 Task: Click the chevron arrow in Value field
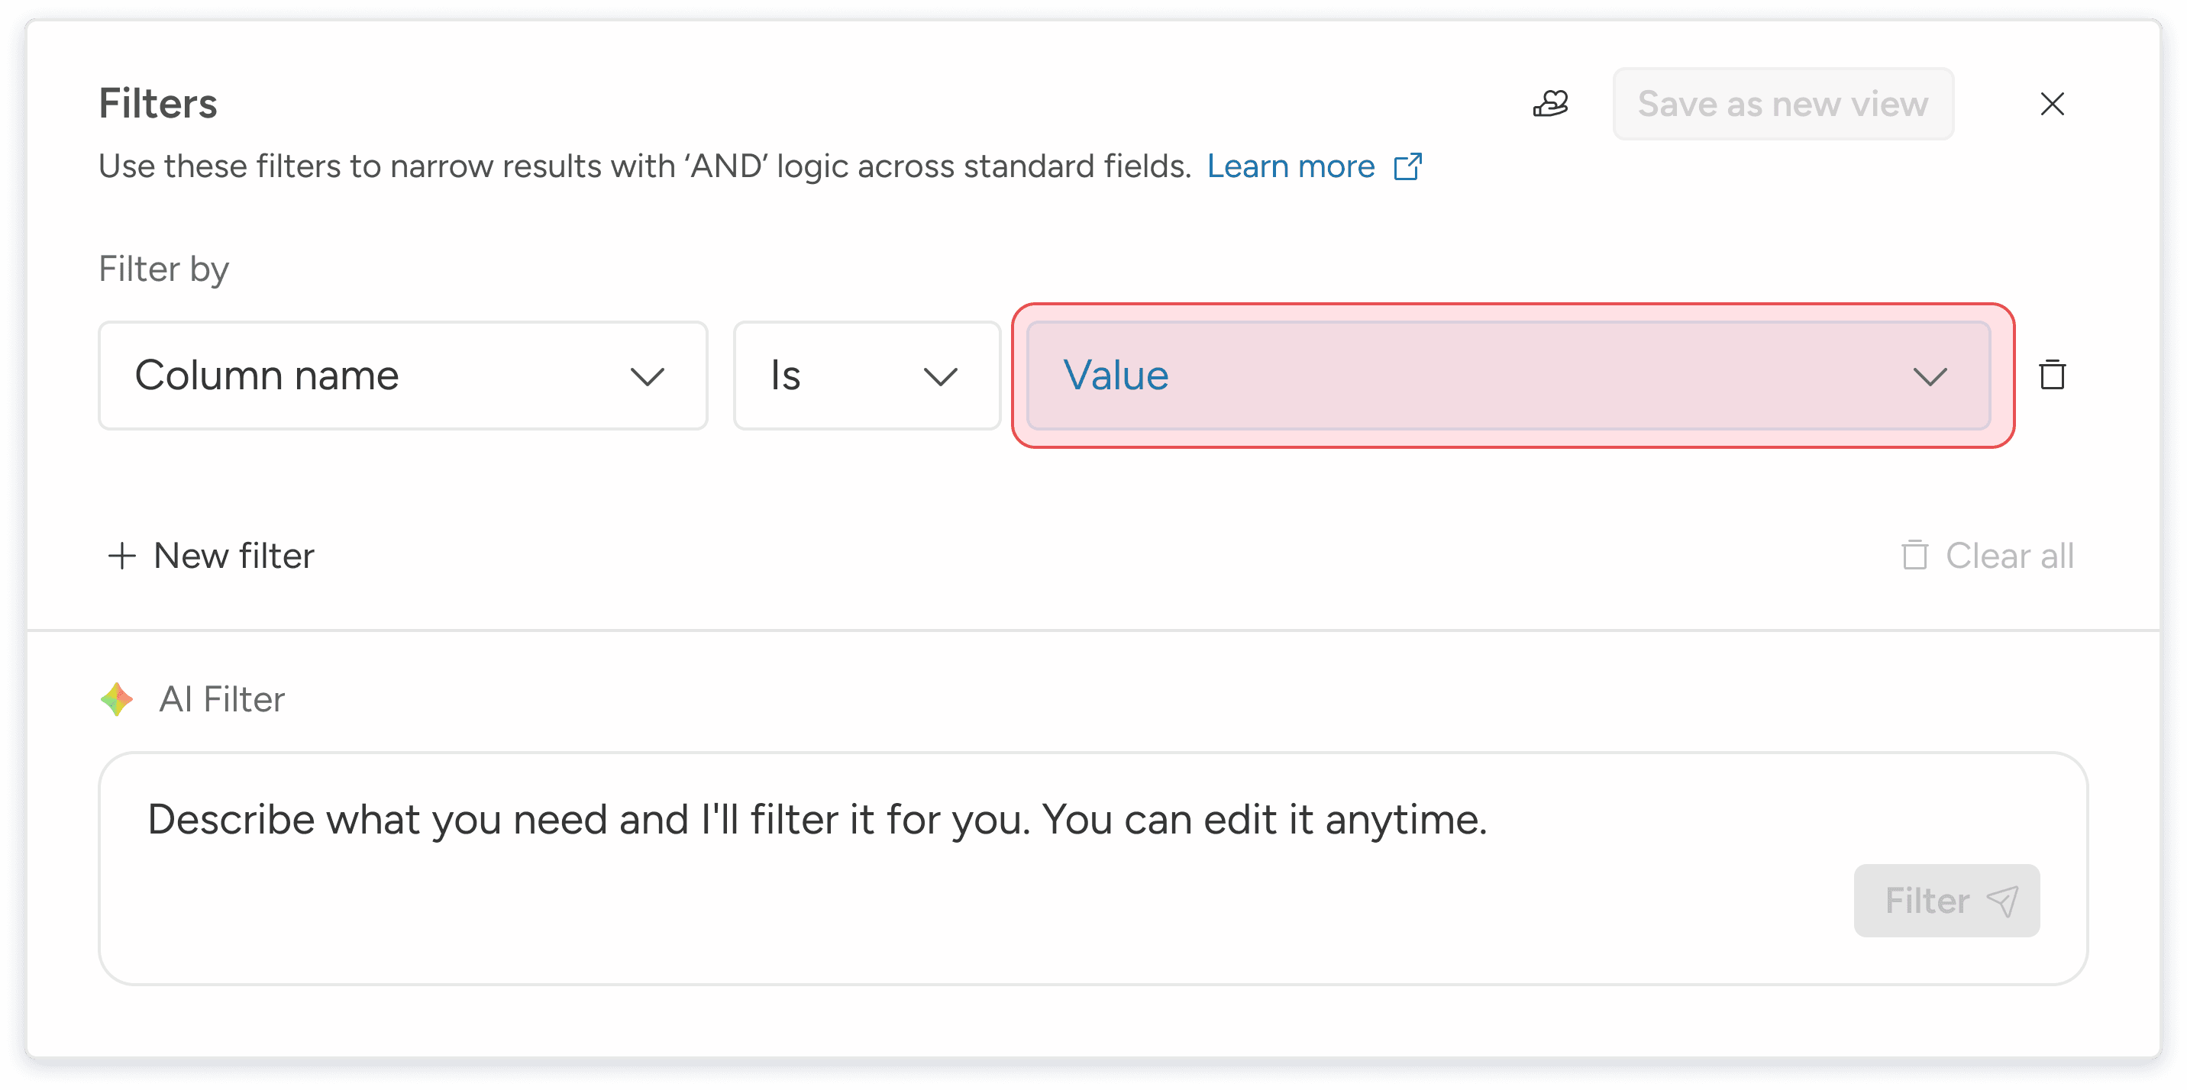1930,376
